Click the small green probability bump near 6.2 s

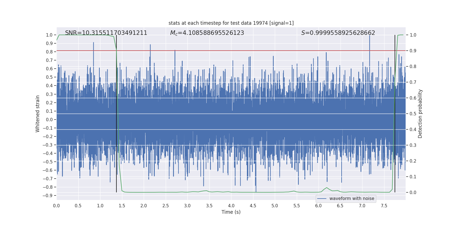coord(327,188)
